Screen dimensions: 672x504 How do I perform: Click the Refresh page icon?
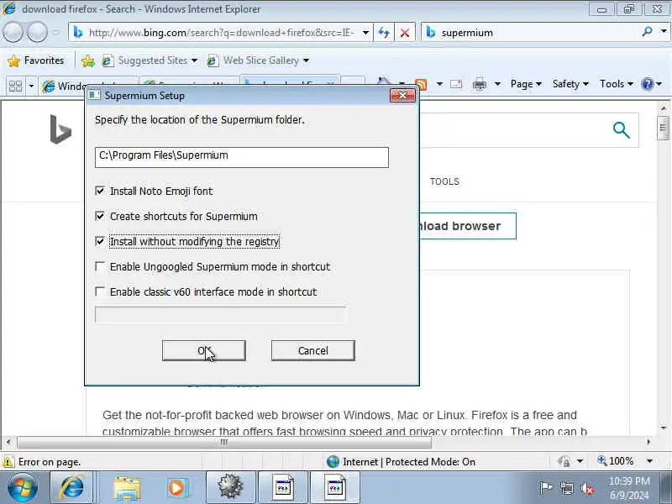[384, 33]
